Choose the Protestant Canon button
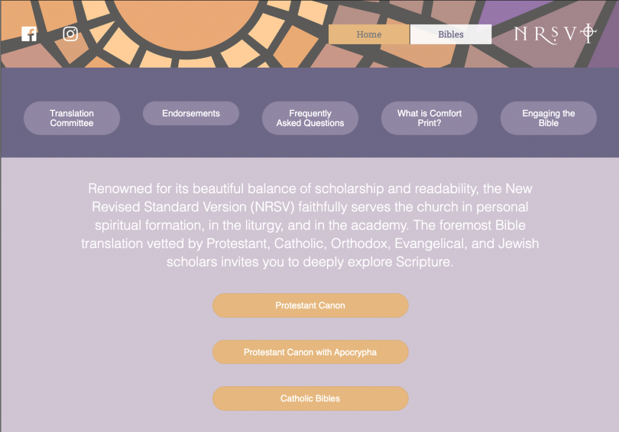This screenshot has height=432, width=619. tap(310, 305)
